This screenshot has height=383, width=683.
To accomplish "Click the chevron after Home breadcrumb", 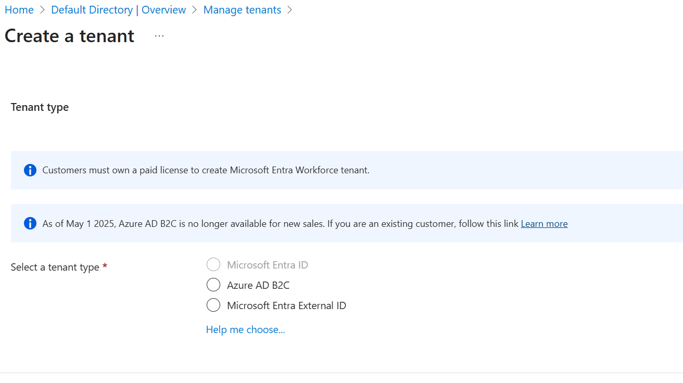I will point(43,10).
